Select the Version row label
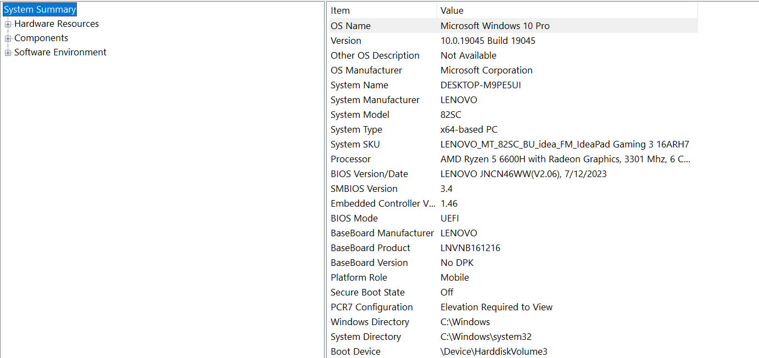759x358 pixels. click(x=346, y=41)
